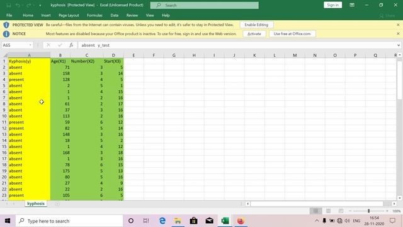The width and height of the screenshot is (403, 227).
Task: Click the Sign in button
Action: coord(332,5)
